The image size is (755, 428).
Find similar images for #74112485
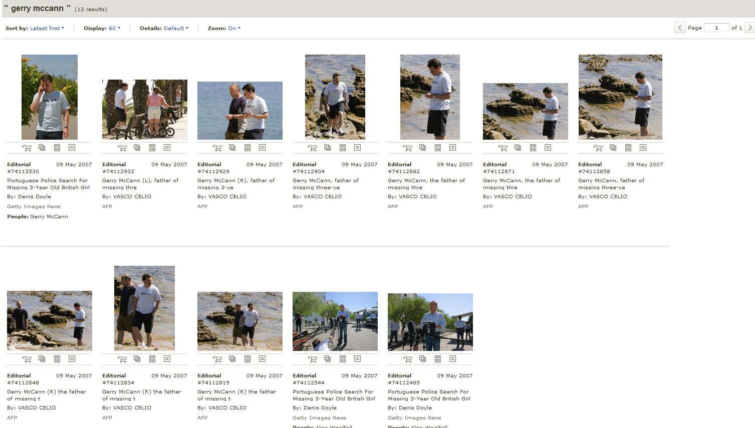(453, 359)
